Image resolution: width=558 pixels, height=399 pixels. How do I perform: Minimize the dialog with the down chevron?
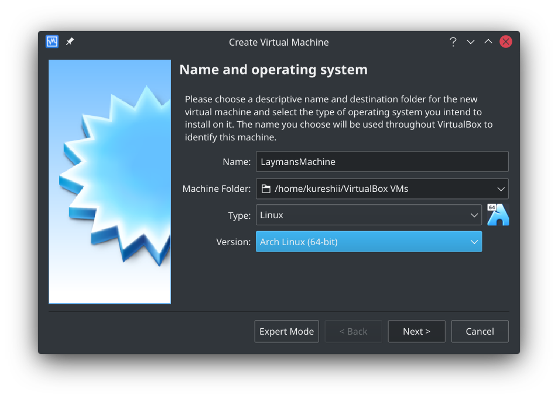[x=470, y=42]
